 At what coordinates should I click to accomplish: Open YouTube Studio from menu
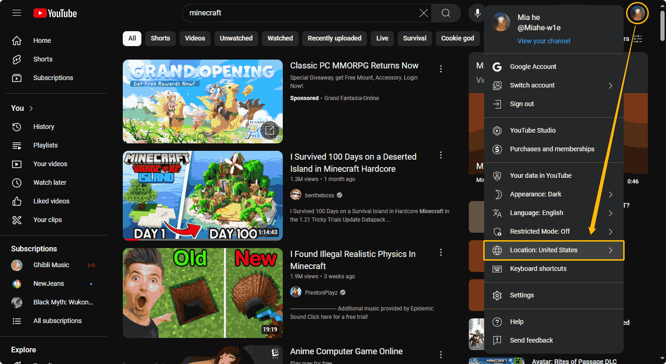click(x=553, y=130)
